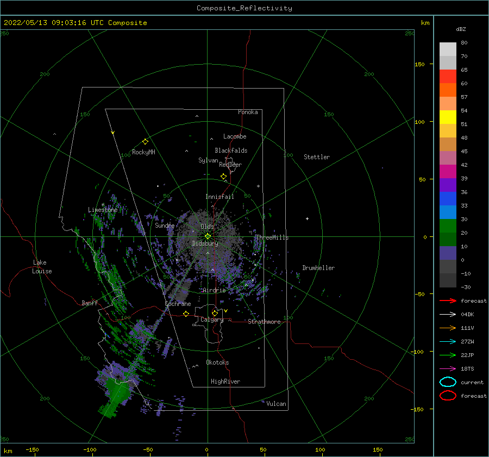Click the Drumheller label
The height and width of the screenshot is (457, 489).
[318, 268]
